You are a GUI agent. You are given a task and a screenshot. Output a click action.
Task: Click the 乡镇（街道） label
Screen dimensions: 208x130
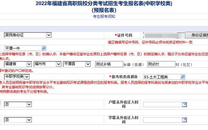pyautogui.click(x=134, y=65)
